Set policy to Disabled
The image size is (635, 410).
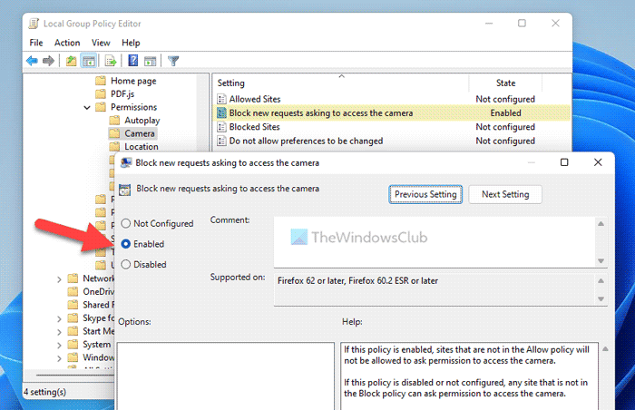tap(126, 265)
